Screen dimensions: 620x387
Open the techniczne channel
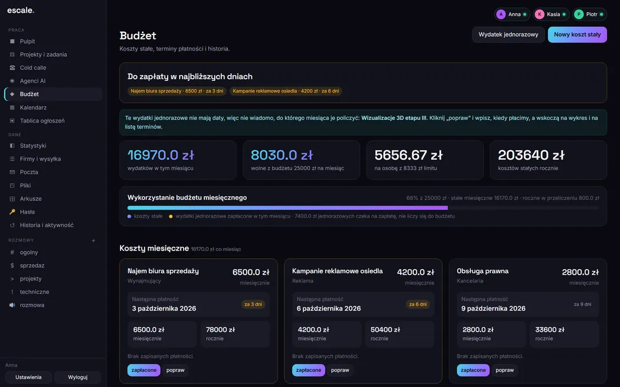click(x=53, y=292)
